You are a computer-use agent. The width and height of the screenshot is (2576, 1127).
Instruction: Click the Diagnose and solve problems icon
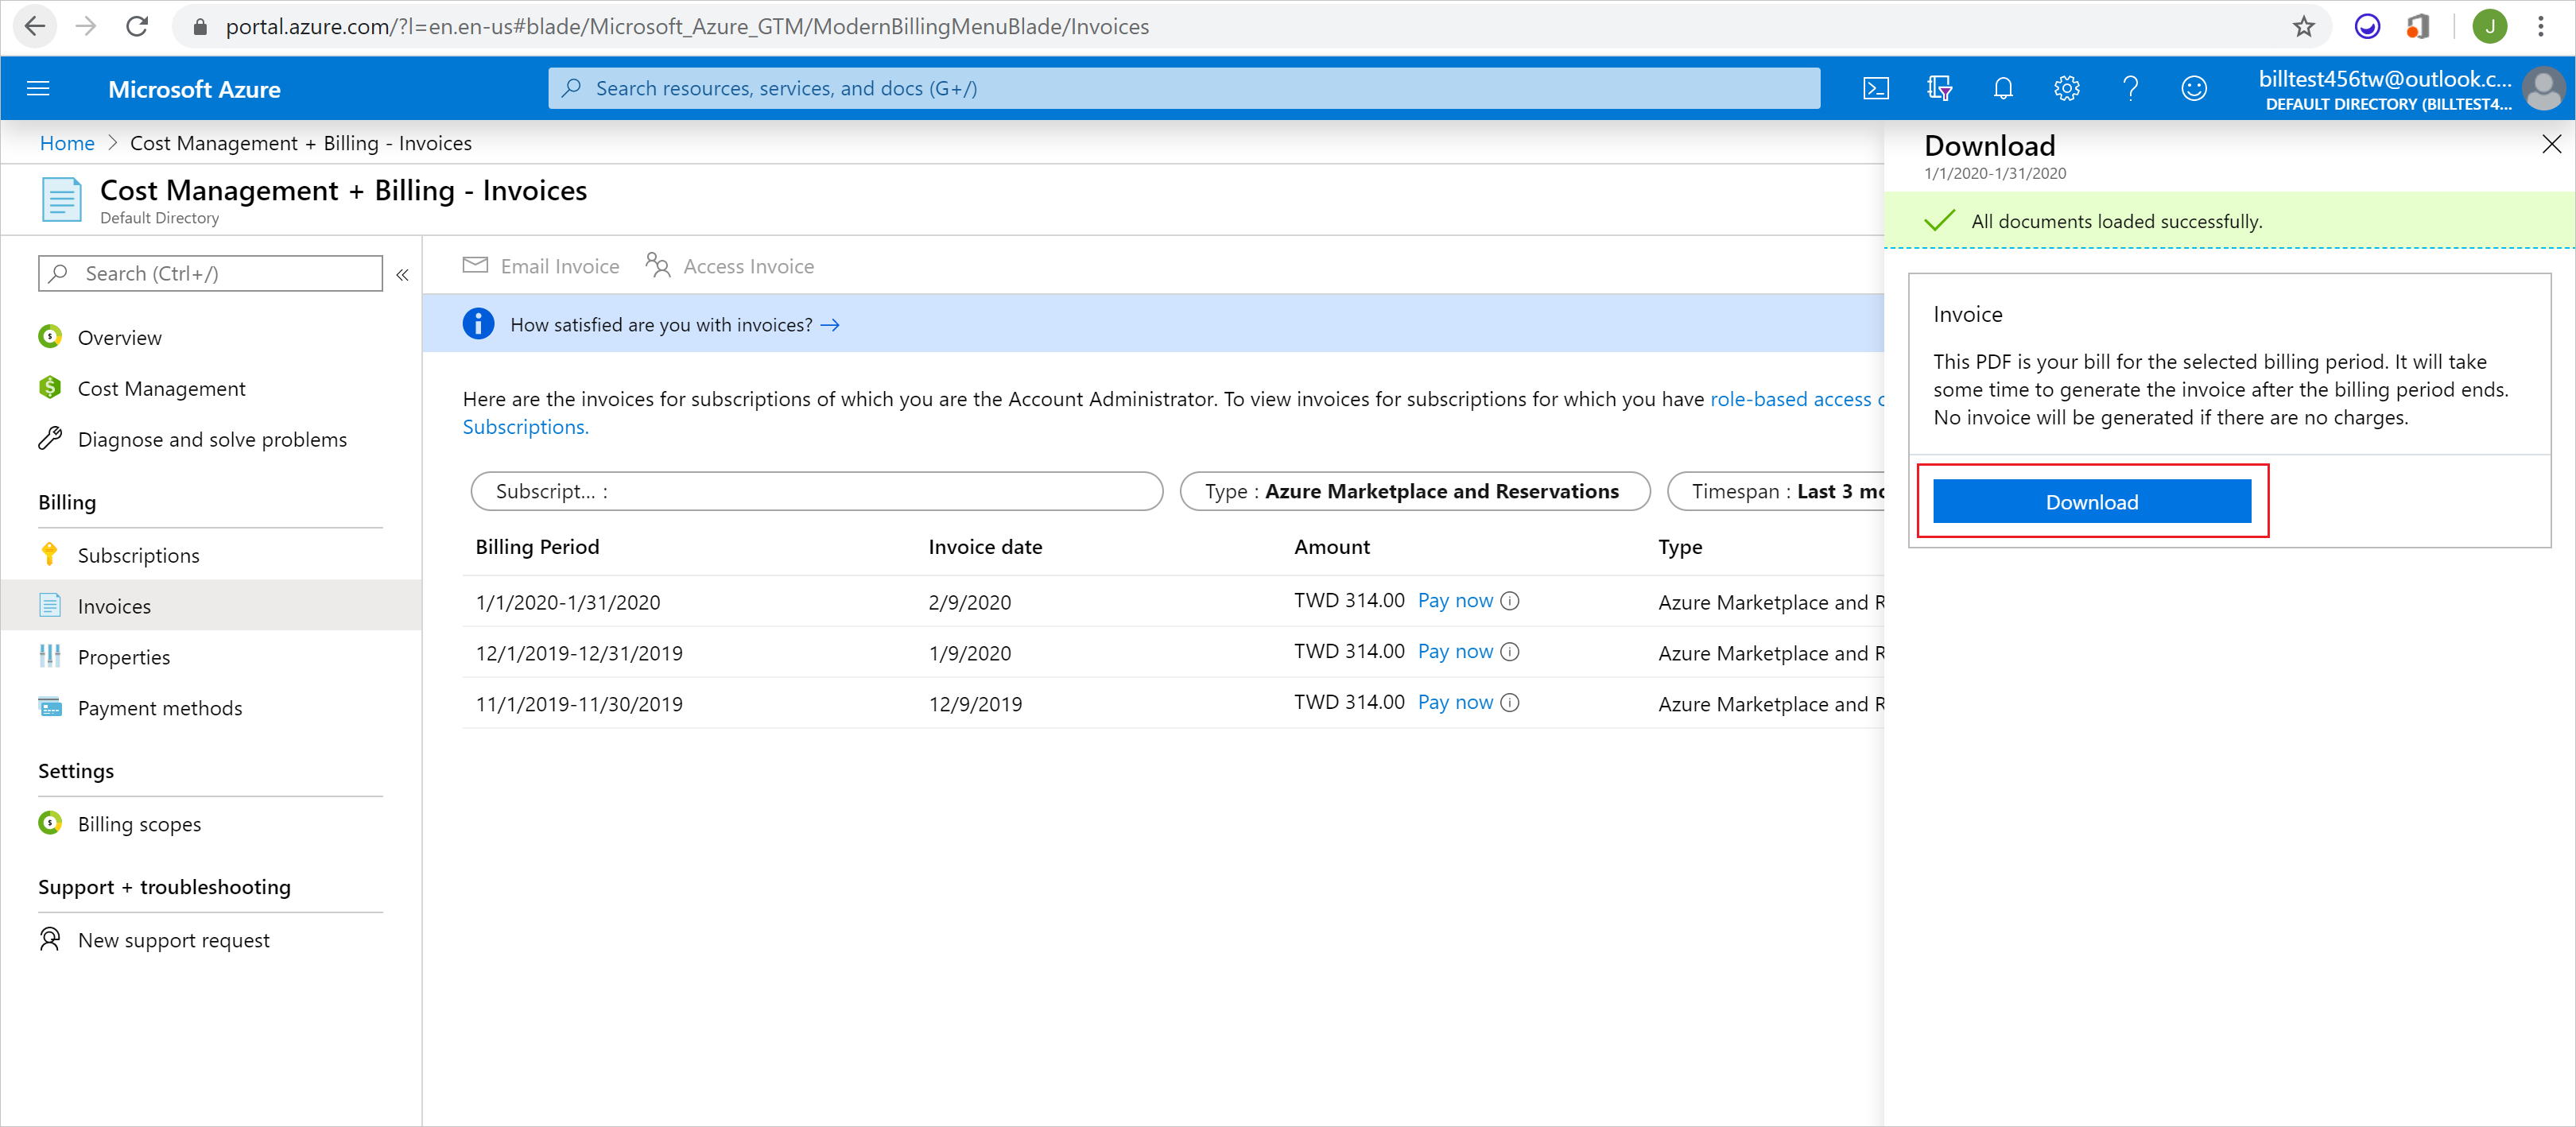pos(51,439)
